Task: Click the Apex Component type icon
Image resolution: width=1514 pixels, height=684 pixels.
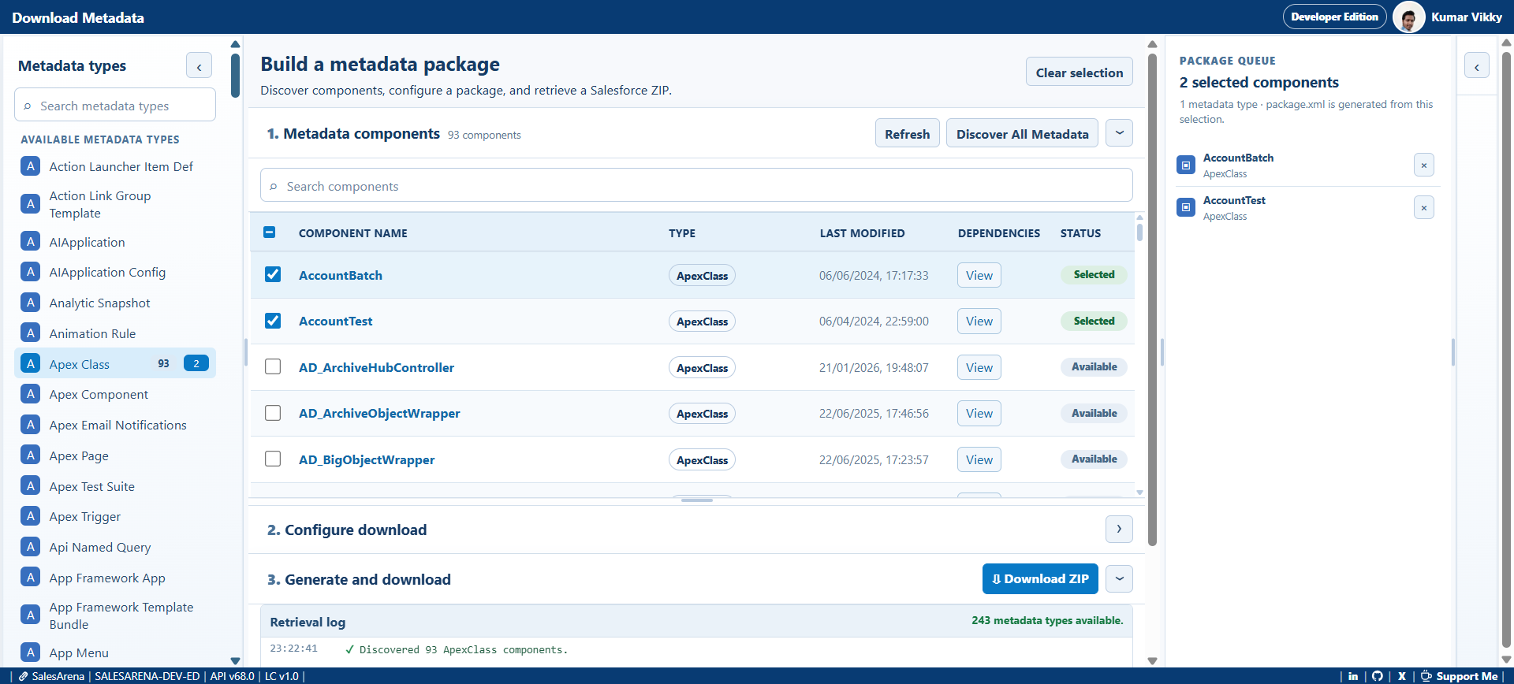Action: pyautogui.click(x=30, y=394)
